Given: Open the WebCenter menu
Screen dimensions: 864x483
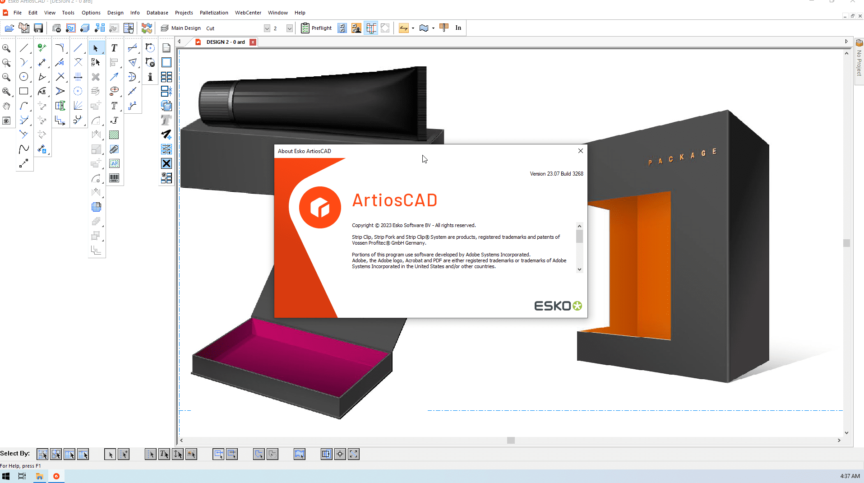Looking at the screenshot, I should point(248,13).
